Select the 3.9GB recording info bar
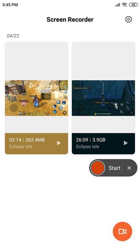Screen dimensions: 140x249 pos(103,144)
